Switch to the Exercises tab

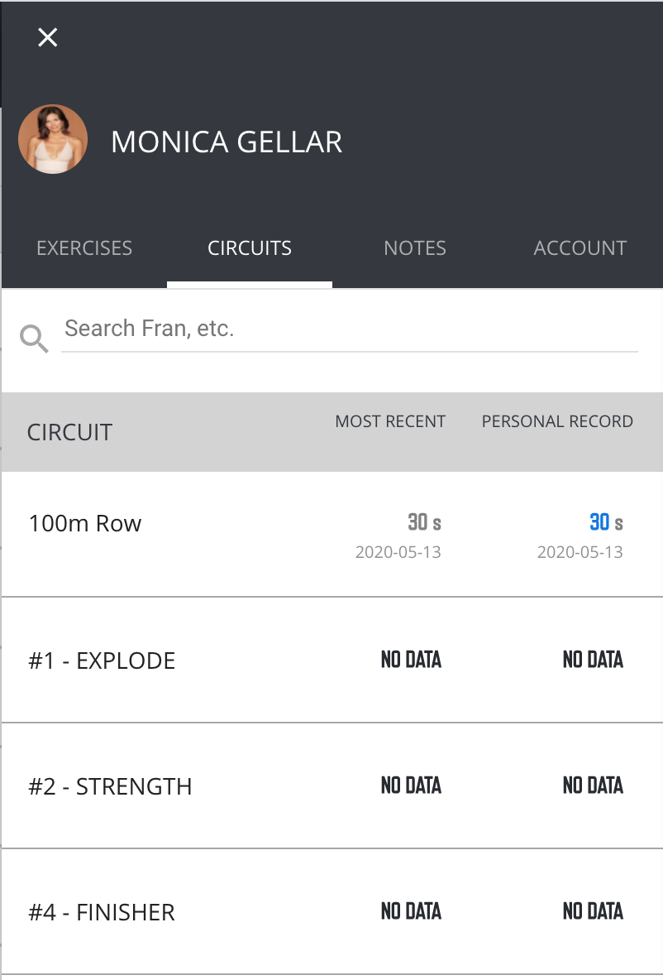84,248
